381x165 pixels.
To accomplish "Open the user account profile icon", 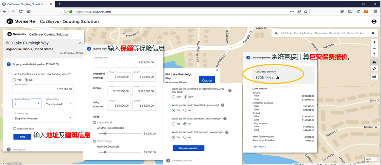I will pos(374,22).
